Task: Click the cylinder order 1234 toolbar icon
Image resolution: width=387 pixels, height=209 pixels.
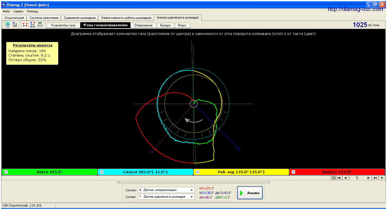Action: pyautogui.click(x=15, y=25)
